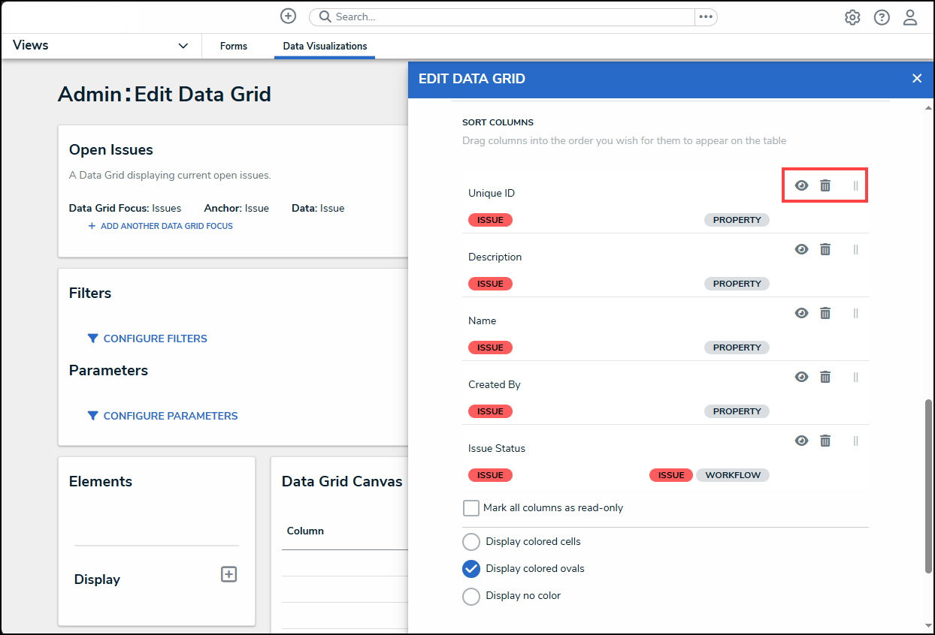Open the user profile icon

click(x=910, y=17)
